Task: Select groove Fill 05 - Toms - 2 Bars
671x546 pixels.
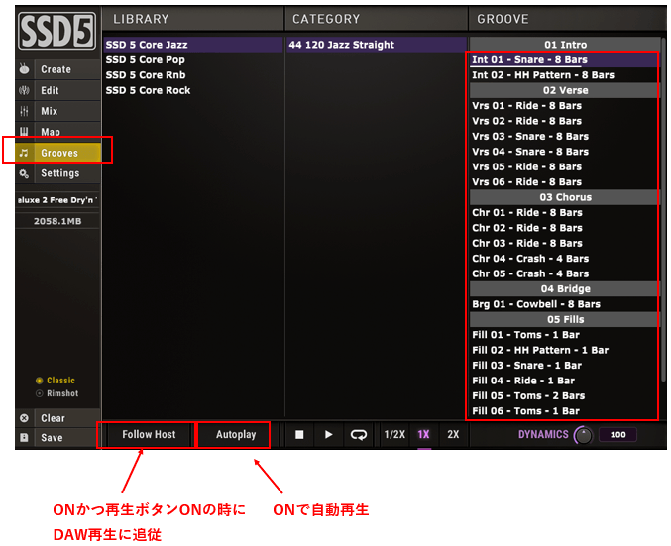Action: click(x=565, y=395)
